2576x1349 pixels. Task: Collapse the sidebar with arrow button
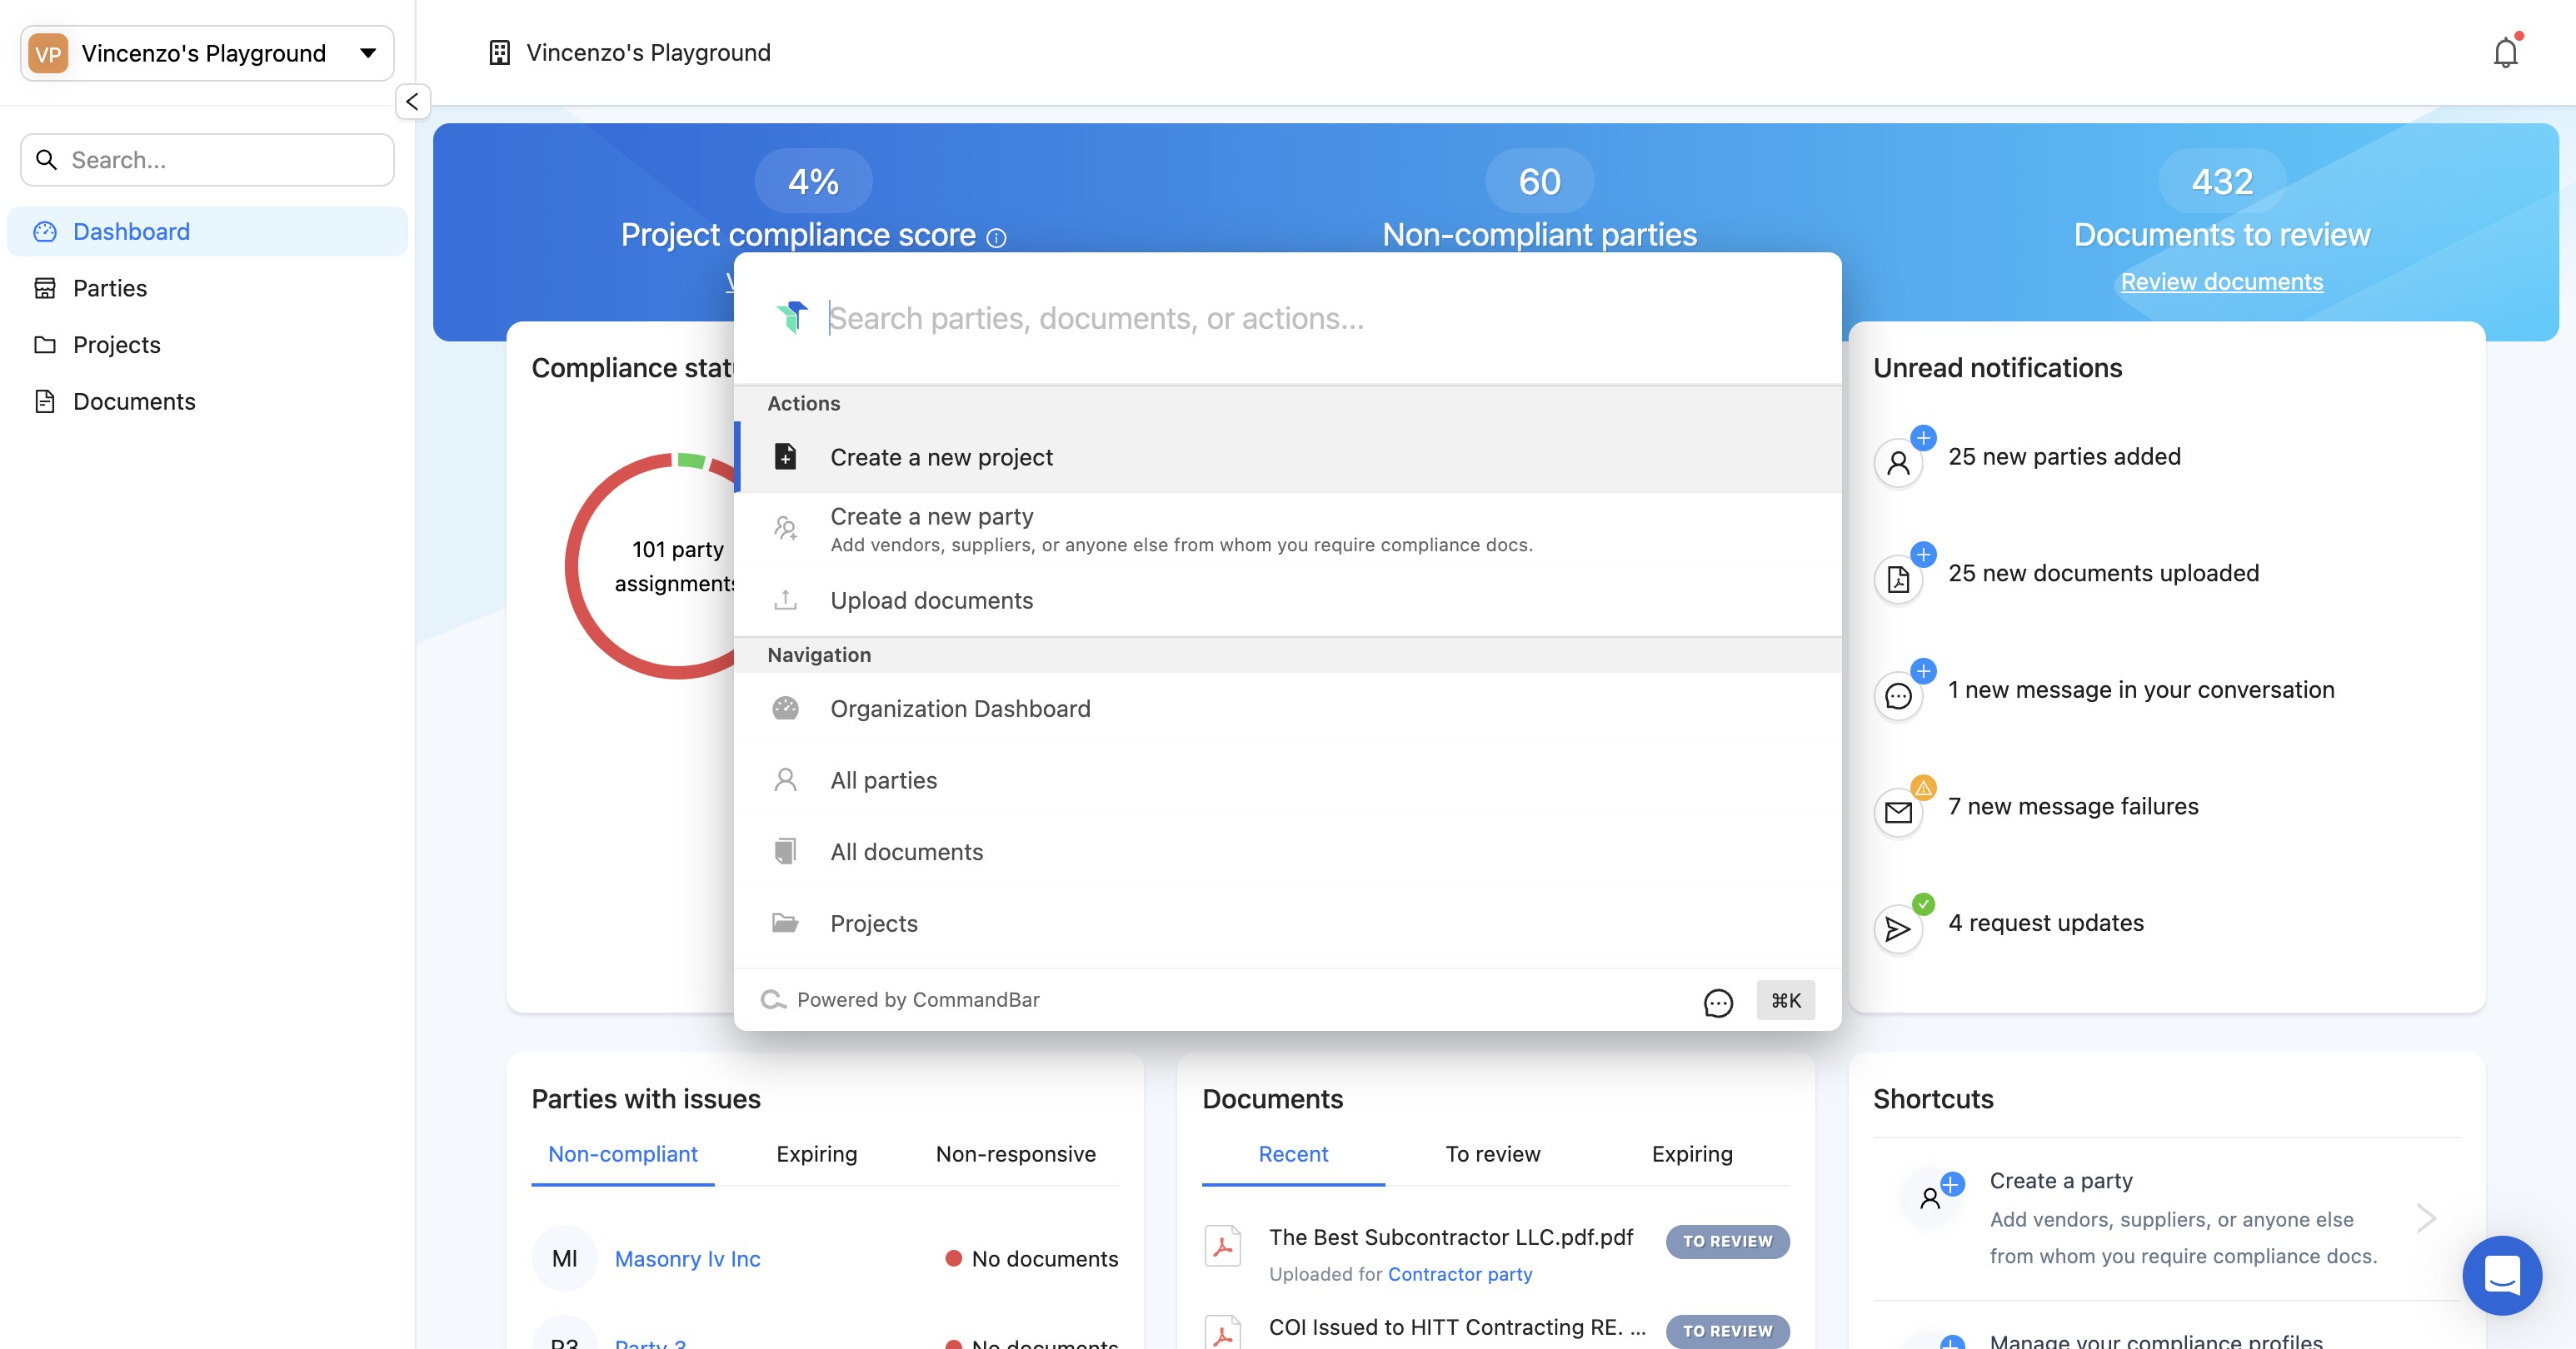pos(412,101)
